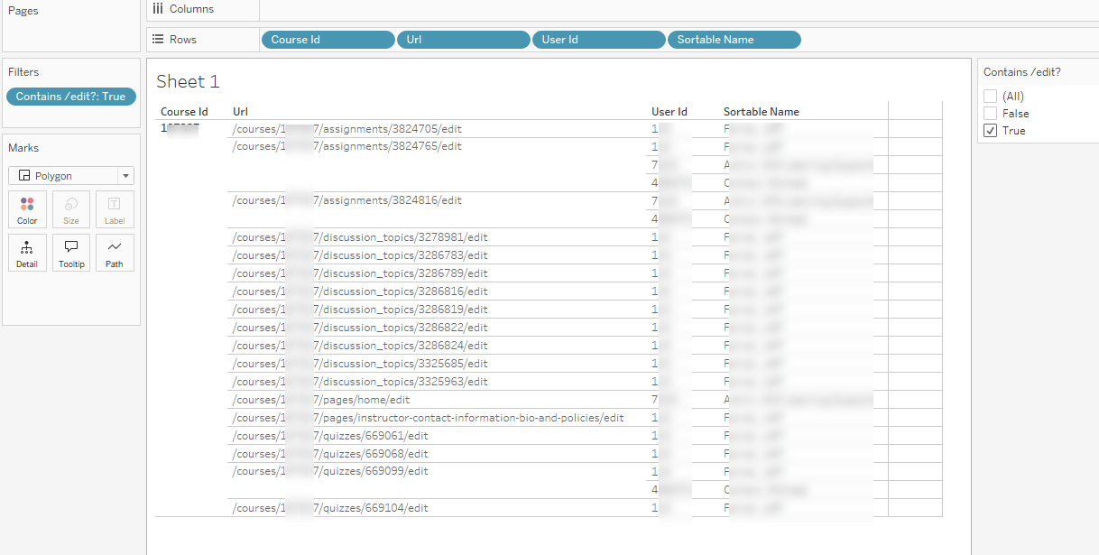The width and height of the screenshot is (1099, 555).
Task: Select the assignments/3824816/edit URL row
Action: tap(347, 200)
